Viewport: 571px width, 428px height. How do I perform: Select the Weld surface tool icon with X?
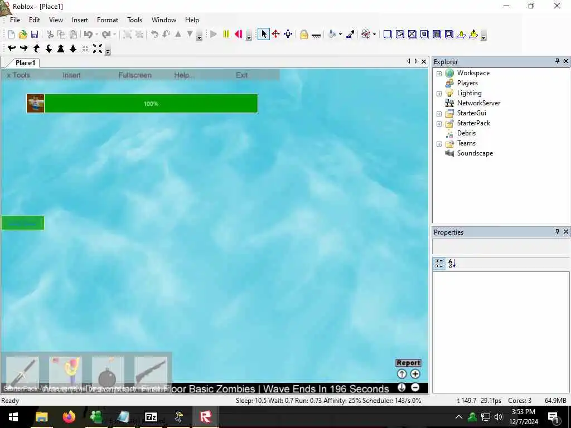point(412,34)
